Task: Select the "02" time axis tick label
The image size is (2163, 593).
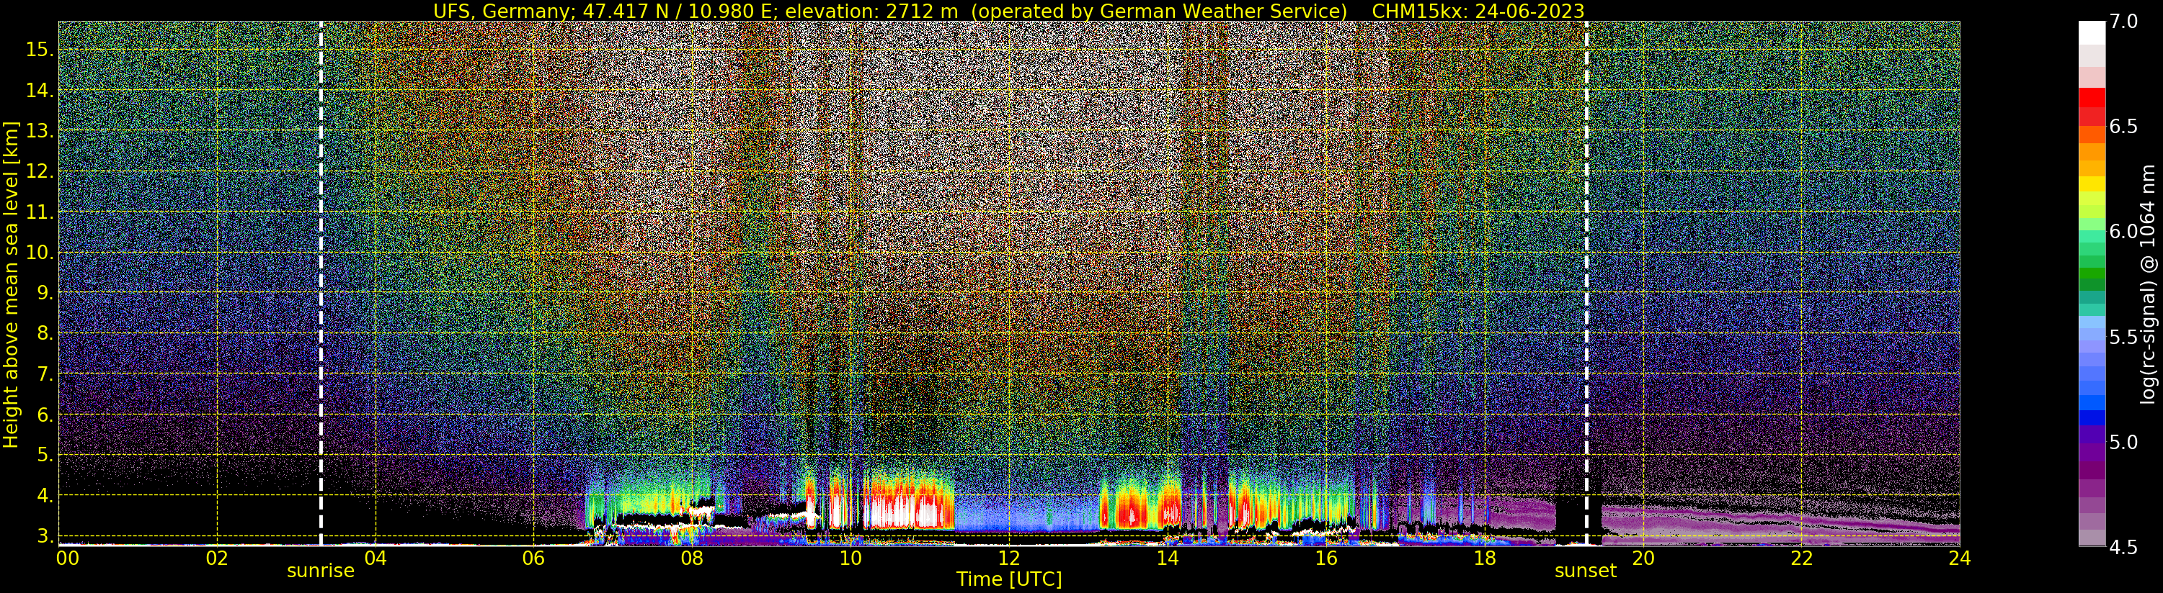Action: pyautogui.click(x=217, y=558)
